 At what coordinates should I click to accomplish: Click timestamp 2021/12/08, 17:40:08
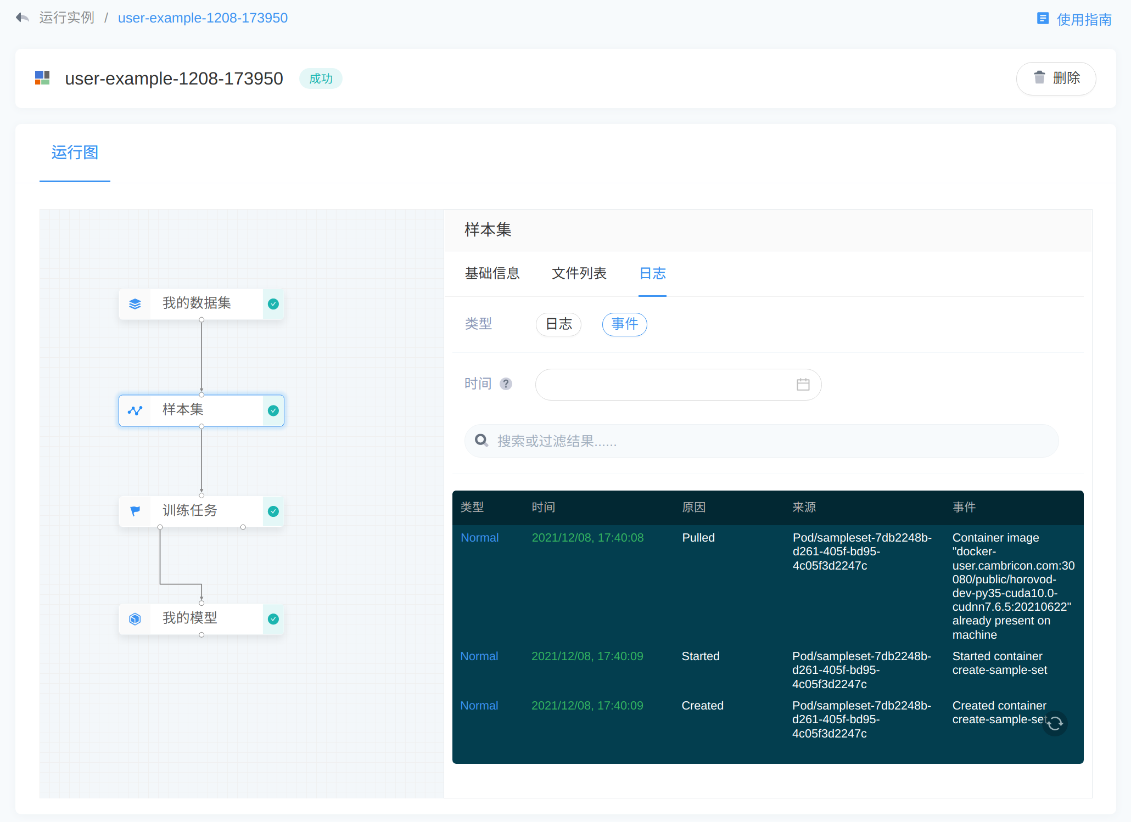coord(587,538)
